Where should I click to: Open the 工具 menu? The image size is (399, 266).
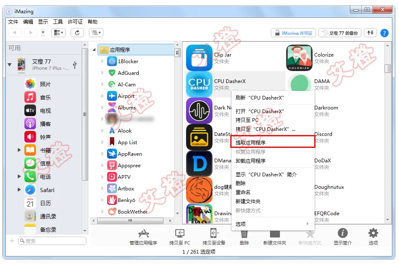point(58,22)
